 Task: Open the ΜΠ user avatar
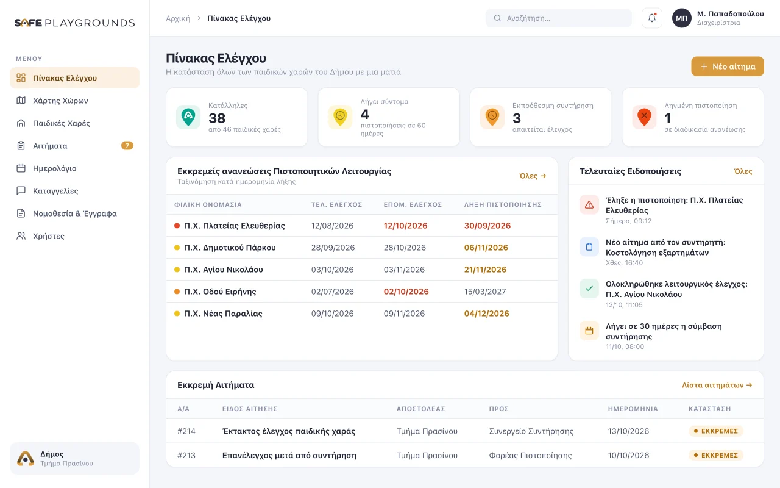[x=682, y=18]
